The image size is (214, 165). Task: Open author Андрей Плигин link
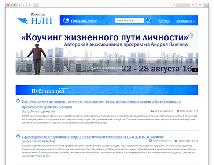pyautogui.click(x=31, y=141)
